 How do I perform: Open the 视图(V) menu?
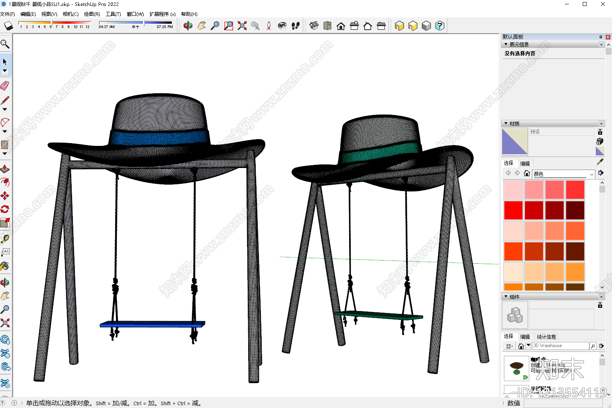[x=49, y=14]
